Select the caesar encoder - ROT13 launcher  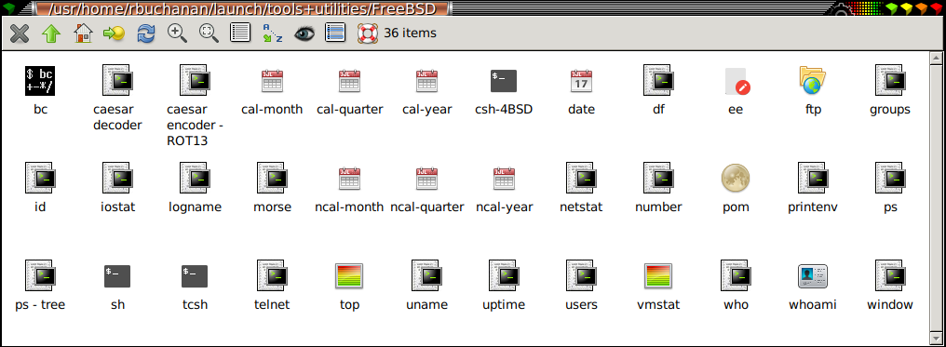click(x=195, y=80)
